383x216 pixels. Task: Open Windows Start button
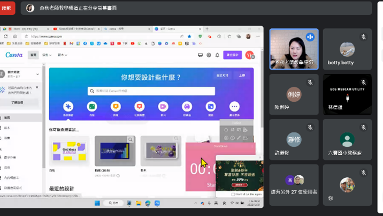pyautogui.click(x=97, y=203)
